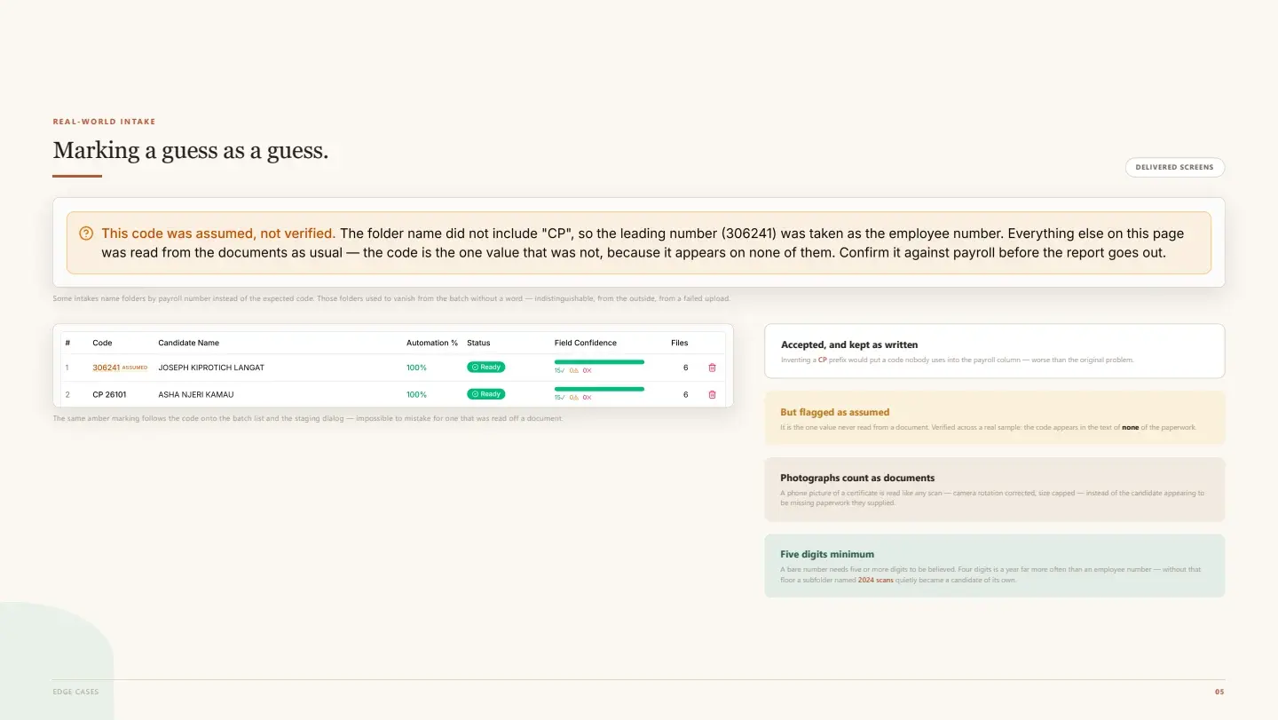Click the Ready badge for Joseph Kiprotich Langat
Image resolution: width=1278 pixels, height=720 pixels.
click(x=485, y=367)
